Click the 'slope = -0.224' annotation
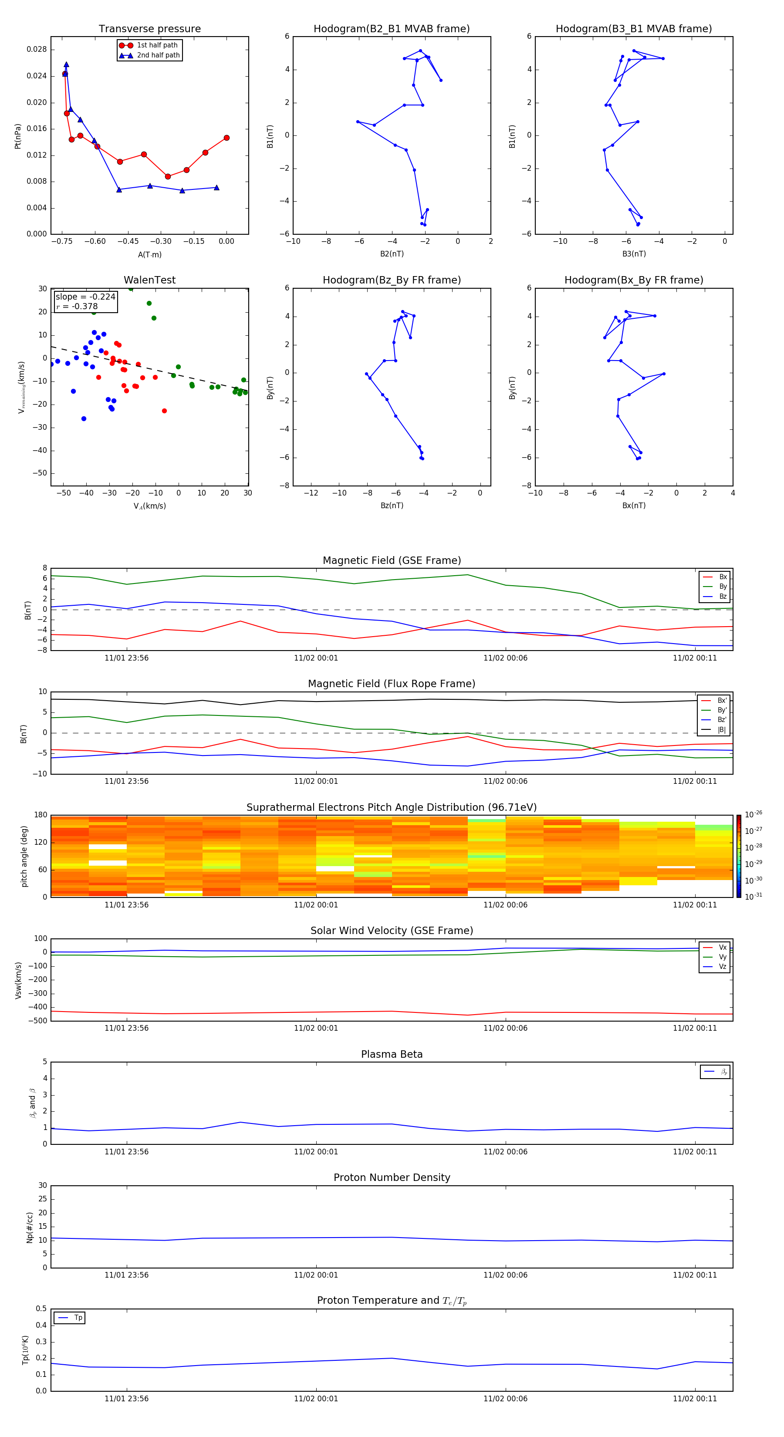The width and height of the screenshot is (784, 1437). pos(85,297)
